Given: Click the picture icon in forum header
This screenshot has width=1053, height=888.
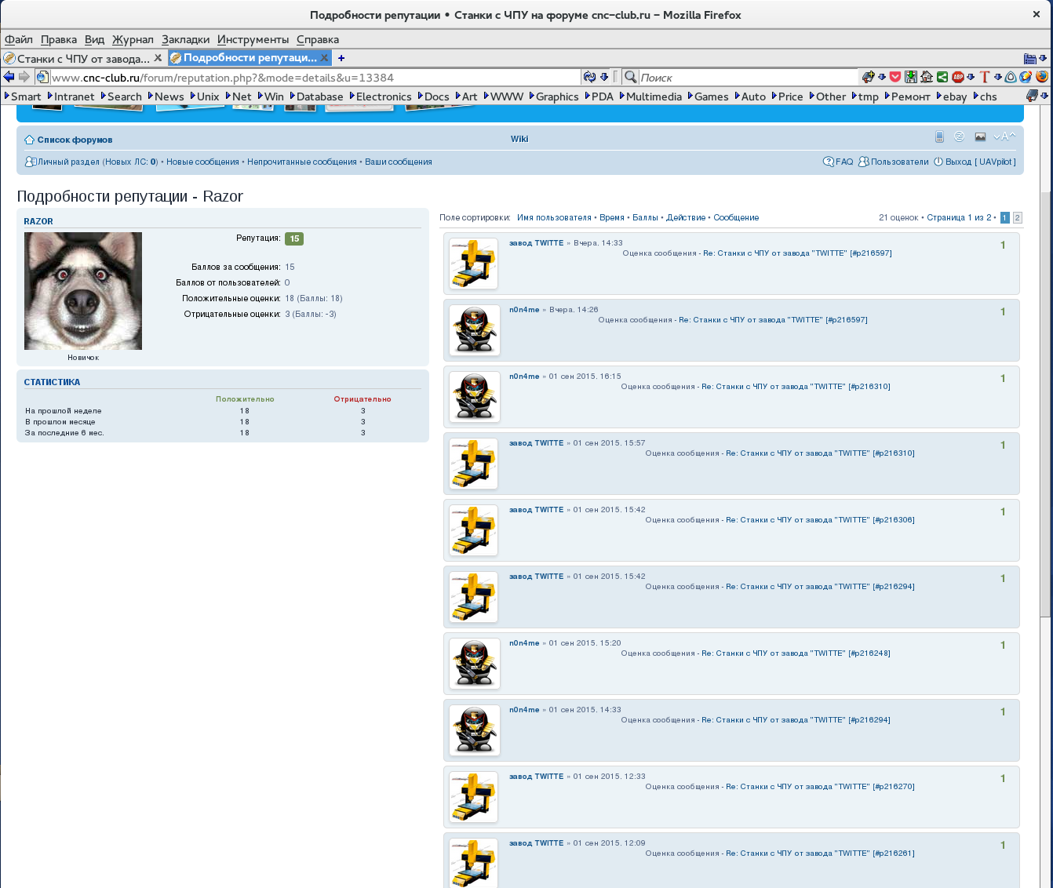Looking at the screenshot, I should tap(980, 136).
